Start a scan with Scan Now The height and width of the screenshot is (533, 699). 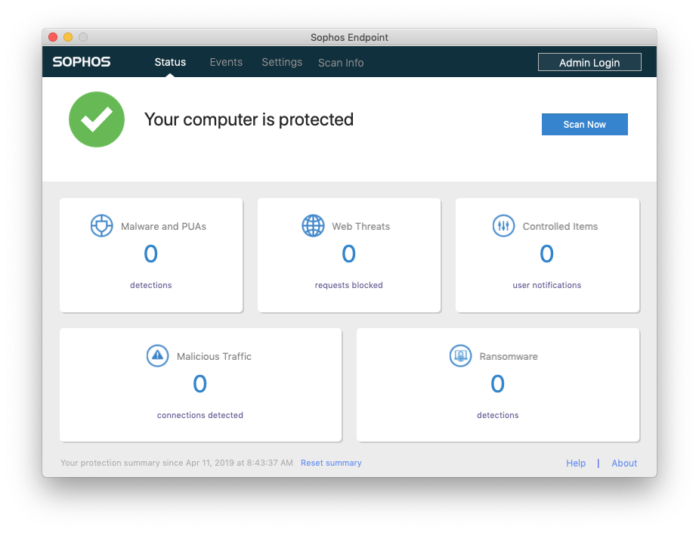click(584, 124)
